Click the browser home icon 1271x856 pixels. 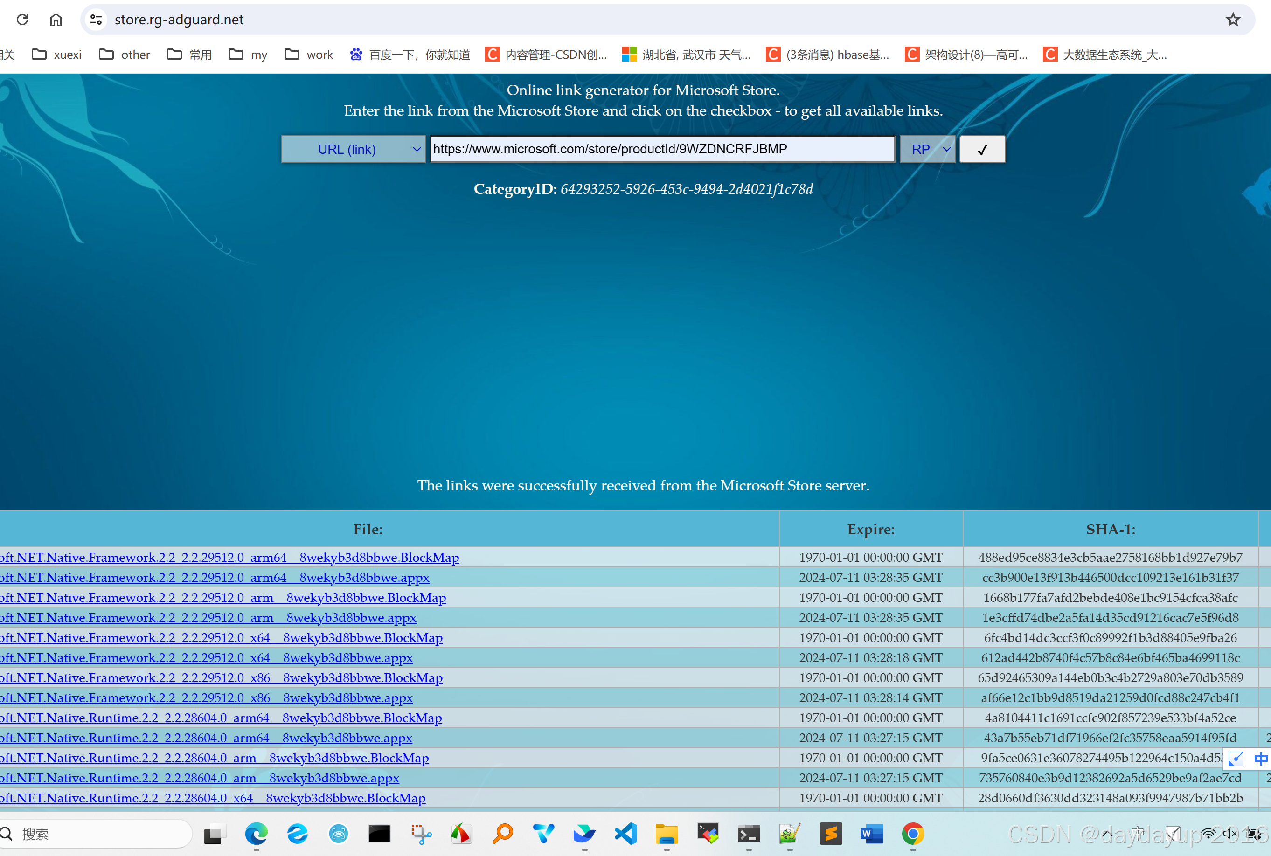(56, 20)
